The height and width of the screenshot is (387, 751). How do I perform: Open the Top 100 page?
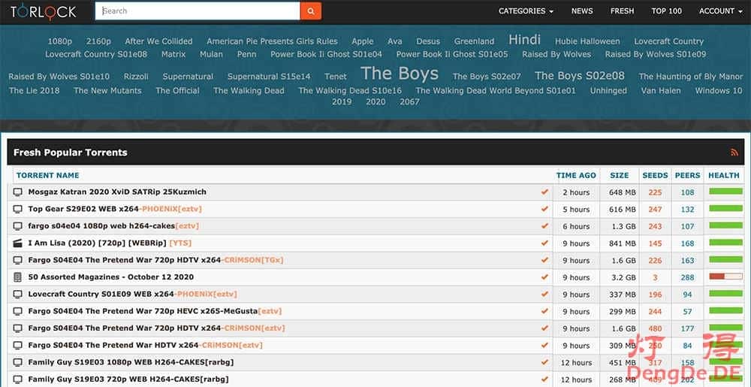click(x=666, y=11)
